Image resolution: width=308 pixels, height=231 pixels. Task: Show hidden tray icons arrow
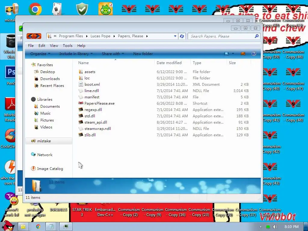[260, 227]
